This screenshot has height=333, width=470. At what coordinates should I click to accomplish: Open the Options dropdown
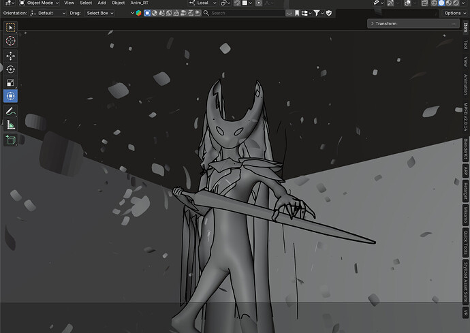click(x=455, y=13)
